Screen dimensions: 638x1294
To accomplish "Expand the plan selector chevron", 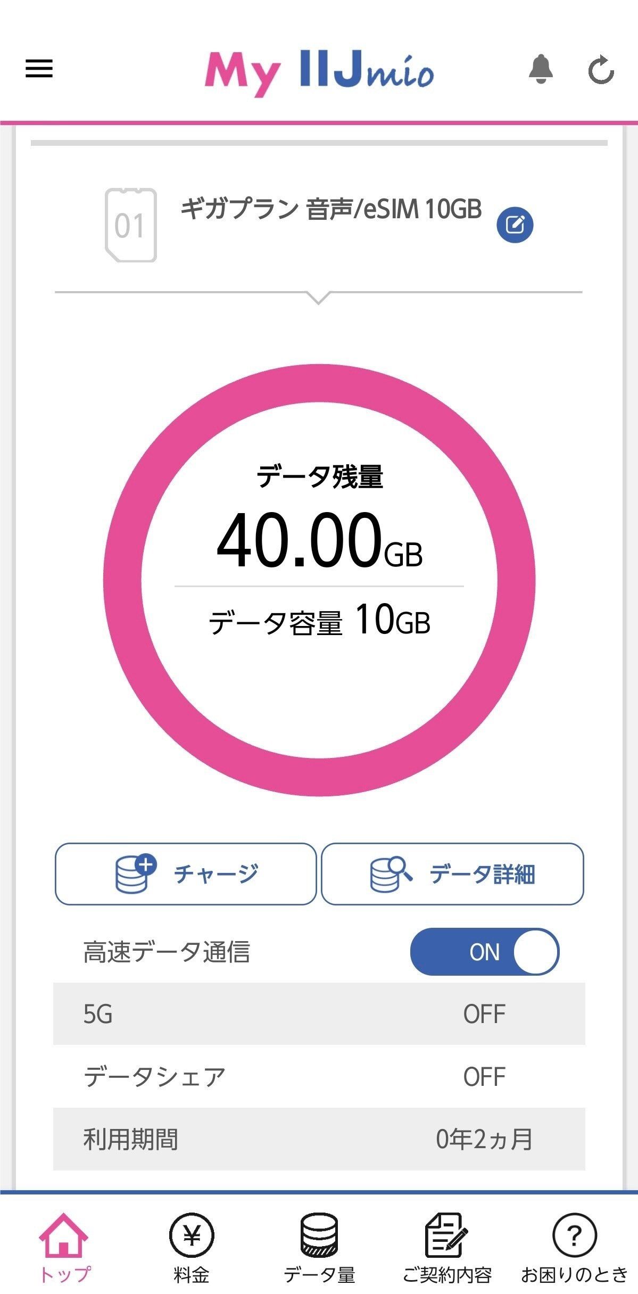I will [319, 297].
